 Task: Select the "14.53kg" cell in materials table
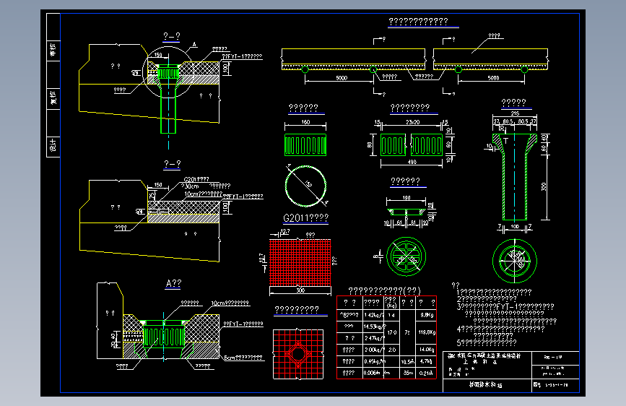373,327
